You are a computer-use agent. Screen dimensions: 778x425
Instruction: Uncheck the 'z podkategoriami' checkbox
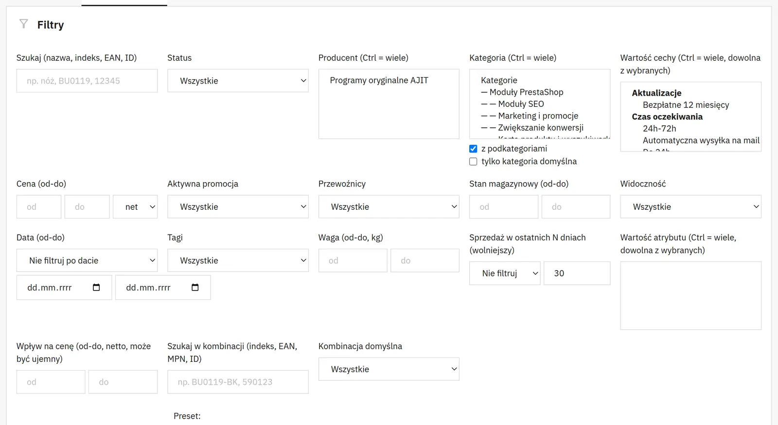click(473, 149)
